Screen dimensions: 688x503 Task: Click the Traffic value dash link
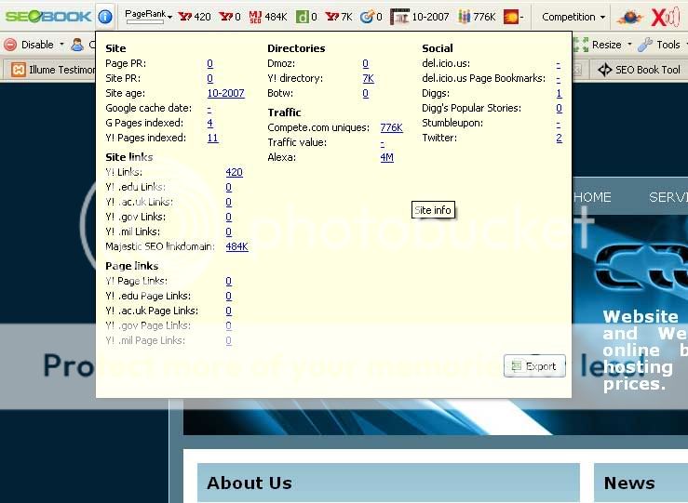pos(383,142)
